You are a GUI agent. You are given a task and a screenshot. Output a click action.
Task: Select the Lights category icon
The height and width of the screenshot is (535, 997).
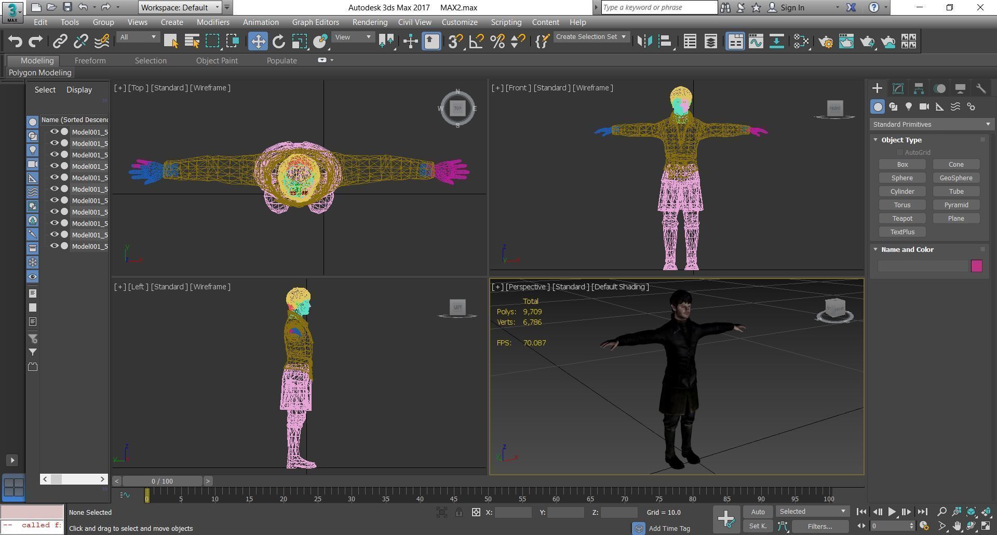(x=909, y=106)
